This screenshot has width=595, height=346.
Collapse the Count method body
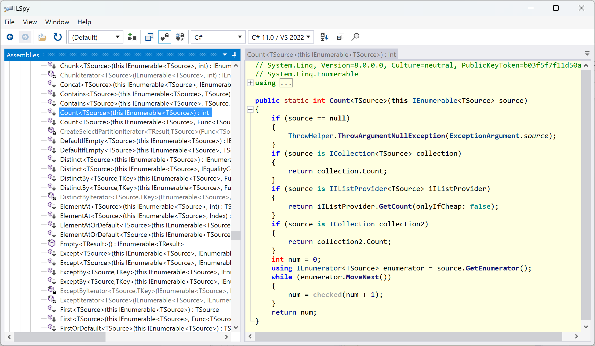point(250,109)
